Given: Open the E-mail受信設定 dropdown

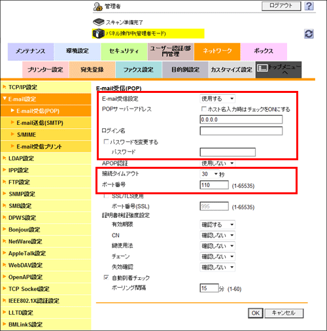Looking at the screenshot, I should (x=217, y=99).
